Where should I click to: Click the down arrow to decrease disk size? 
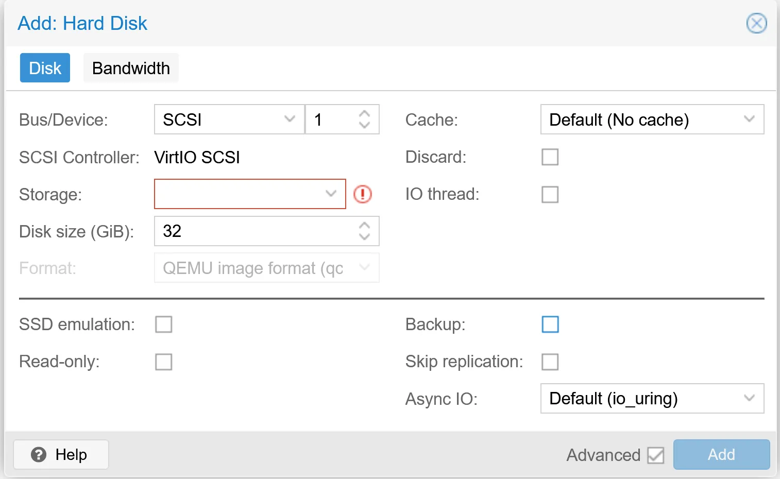coord(364,237)
